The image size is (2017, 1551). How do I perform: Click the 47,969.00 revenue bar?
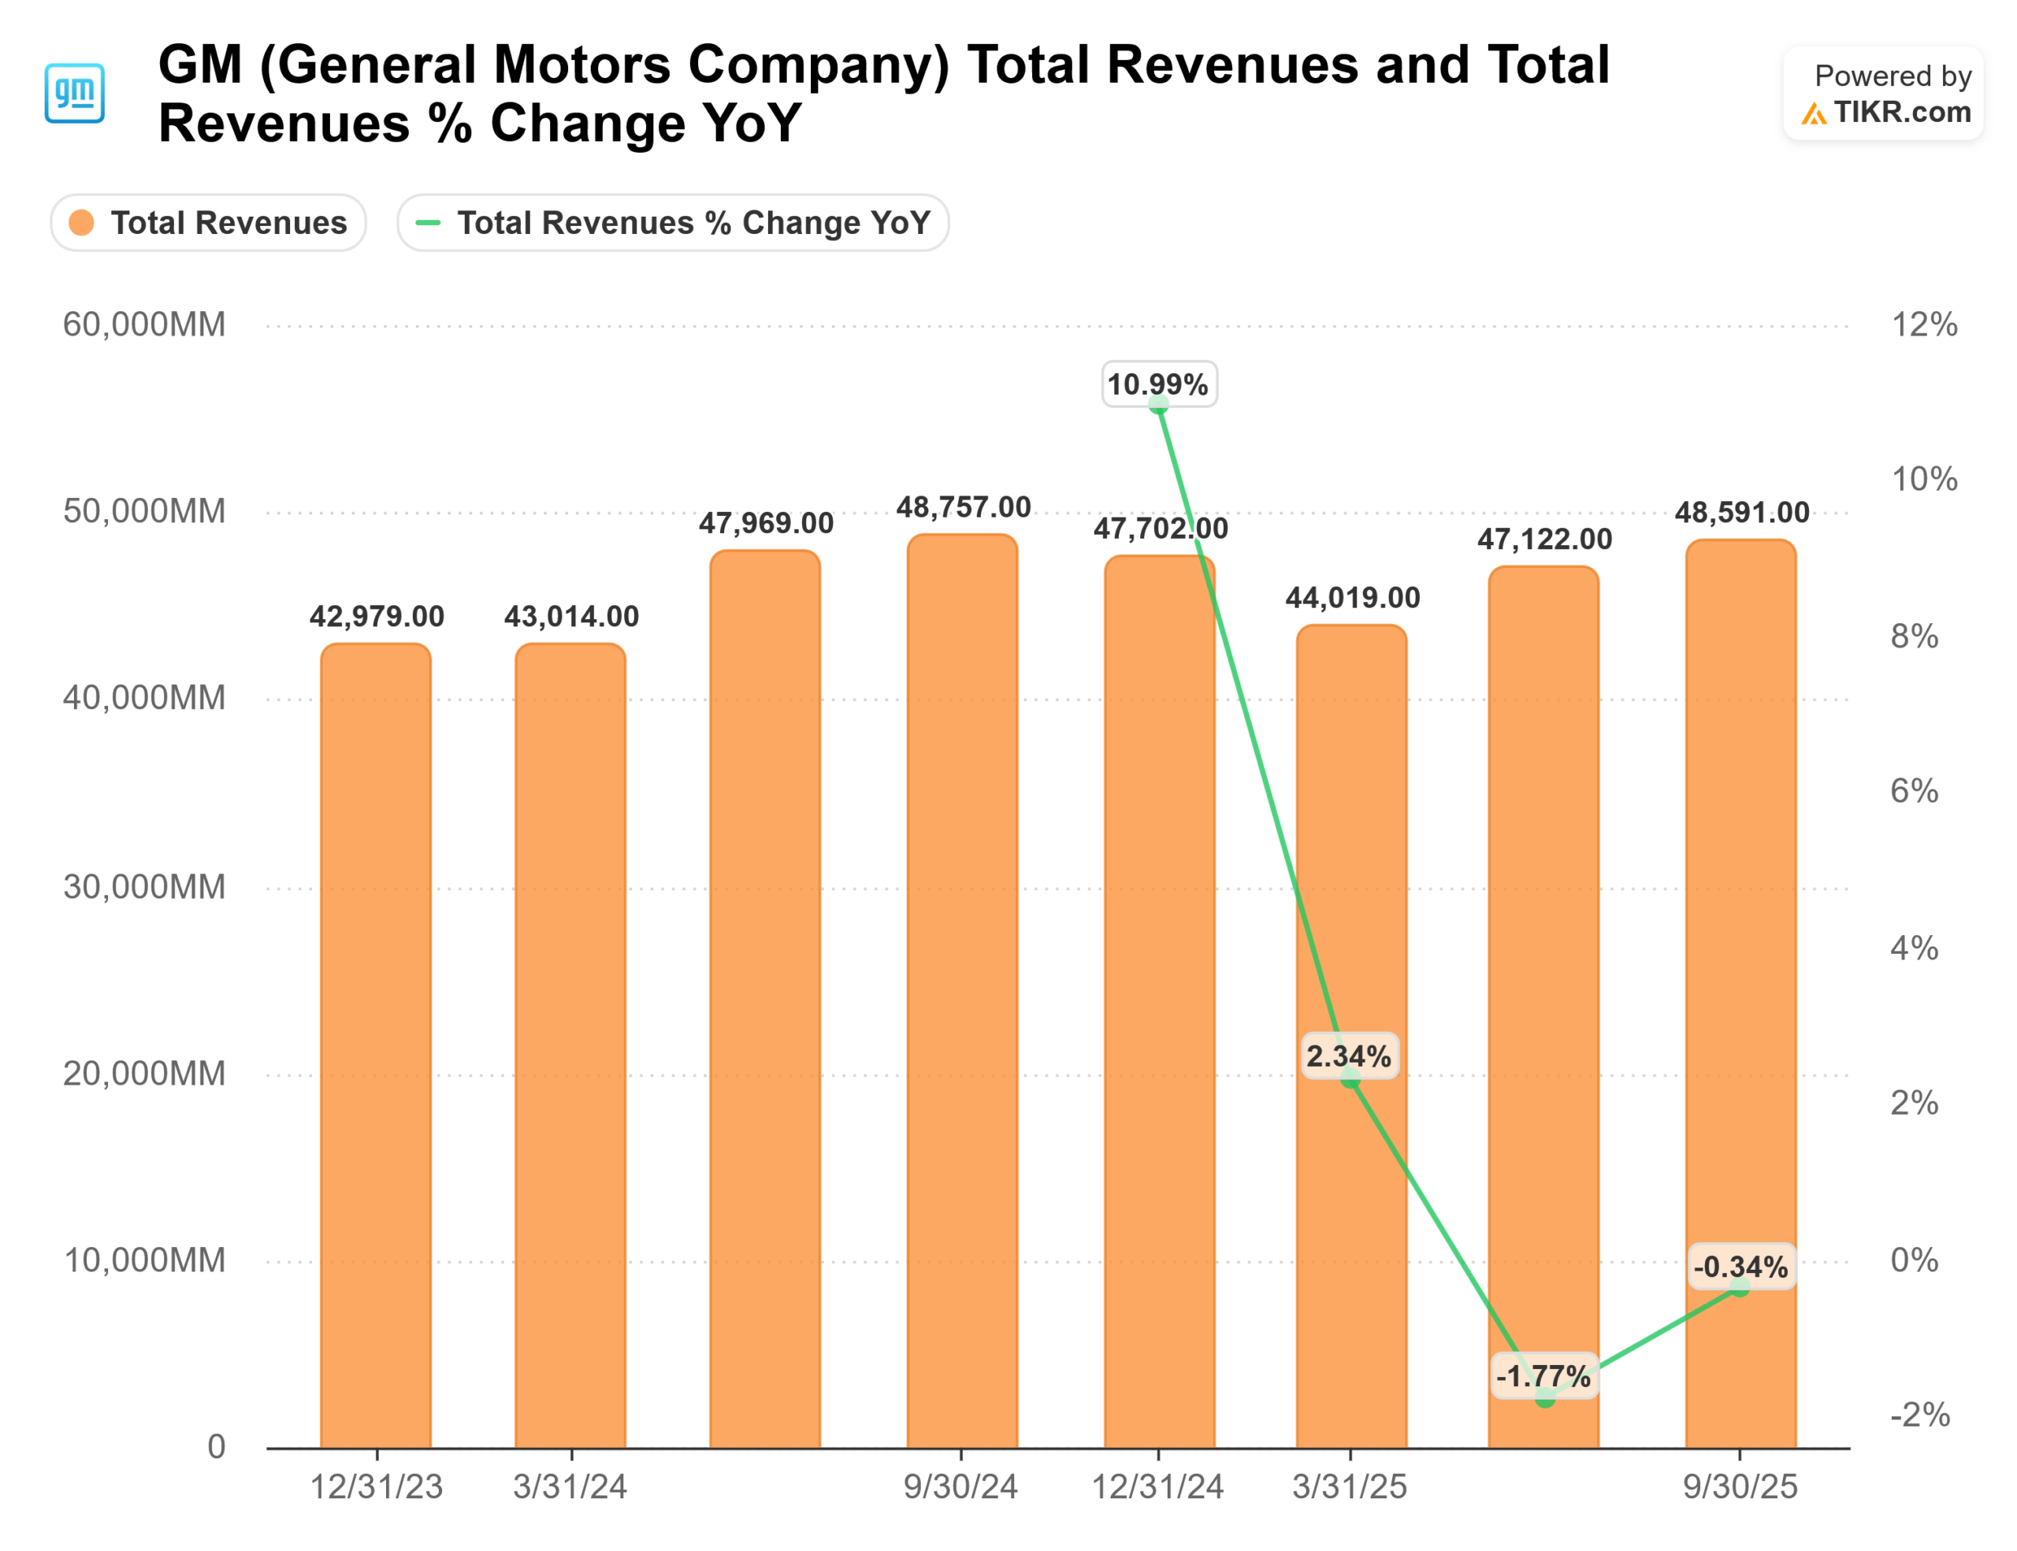tap(765, 997)
